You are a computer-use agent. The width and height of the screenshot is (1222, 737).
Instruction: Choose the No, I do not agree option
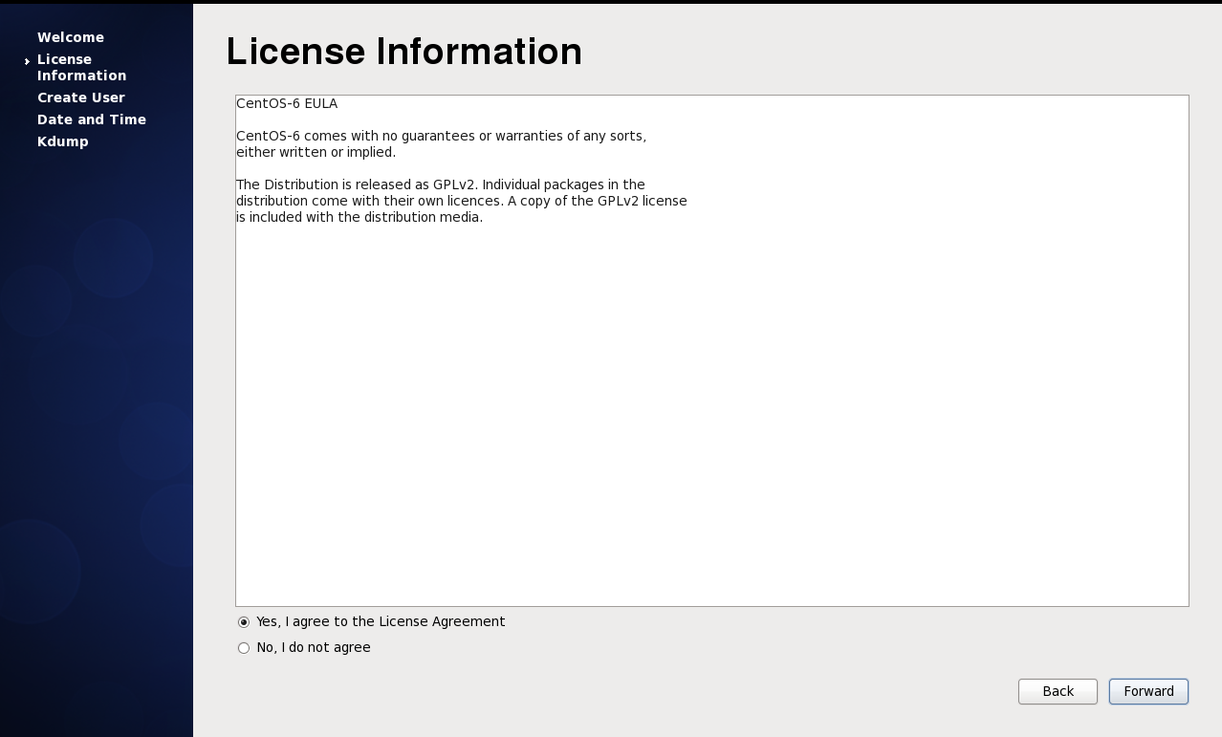tap(244, 648)
